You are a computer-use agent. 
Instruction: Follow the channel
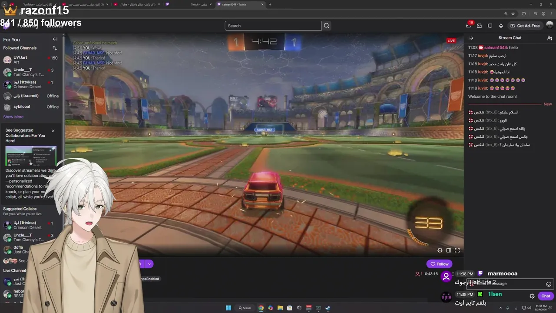click(439, 264)
